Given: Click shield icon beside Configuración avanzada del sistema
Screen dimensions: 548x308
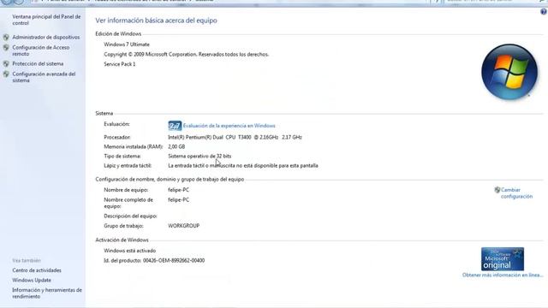Looking at the screenshot, I should 6,74.
